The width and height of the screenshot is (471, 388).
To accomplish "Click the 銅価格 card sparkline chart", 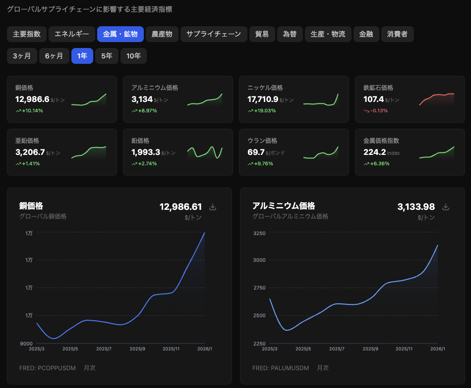I will [89, 99].
